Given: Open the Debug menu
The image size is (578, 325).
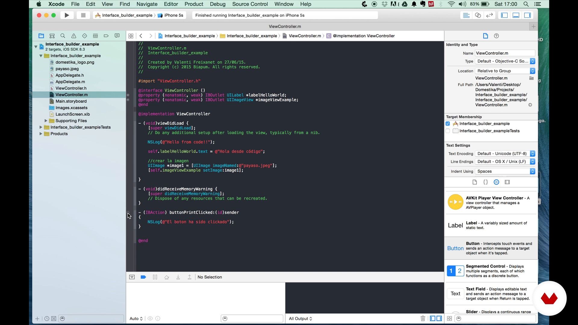Looking at the screenshot, I should click(x=218, y=4).
